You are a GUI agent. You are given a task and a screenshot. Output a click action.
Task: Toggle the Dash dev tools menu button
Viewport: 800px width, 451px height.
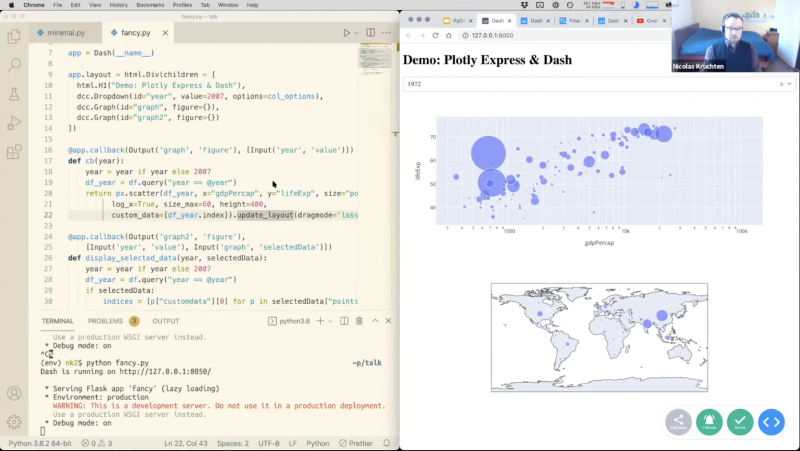(x=771, y=422)
